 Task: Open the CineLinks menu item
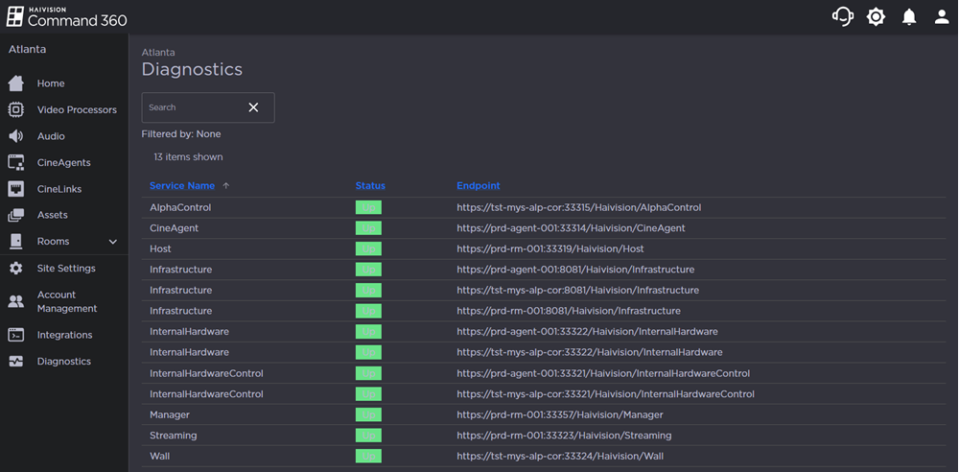click(59, 189)
